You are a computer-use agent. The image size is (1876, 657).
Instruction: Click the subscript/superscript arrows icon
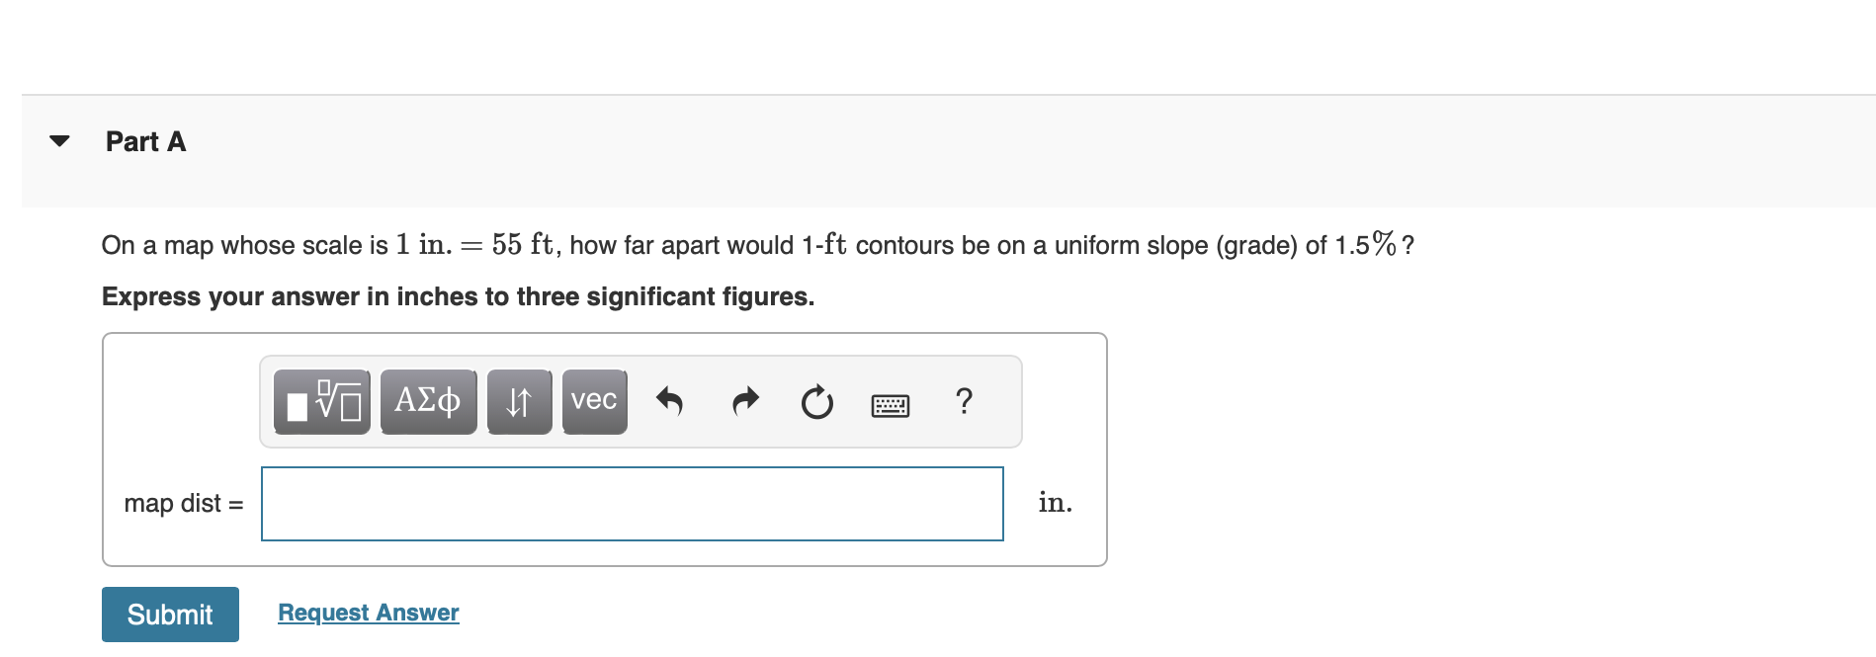coord(518,401)
